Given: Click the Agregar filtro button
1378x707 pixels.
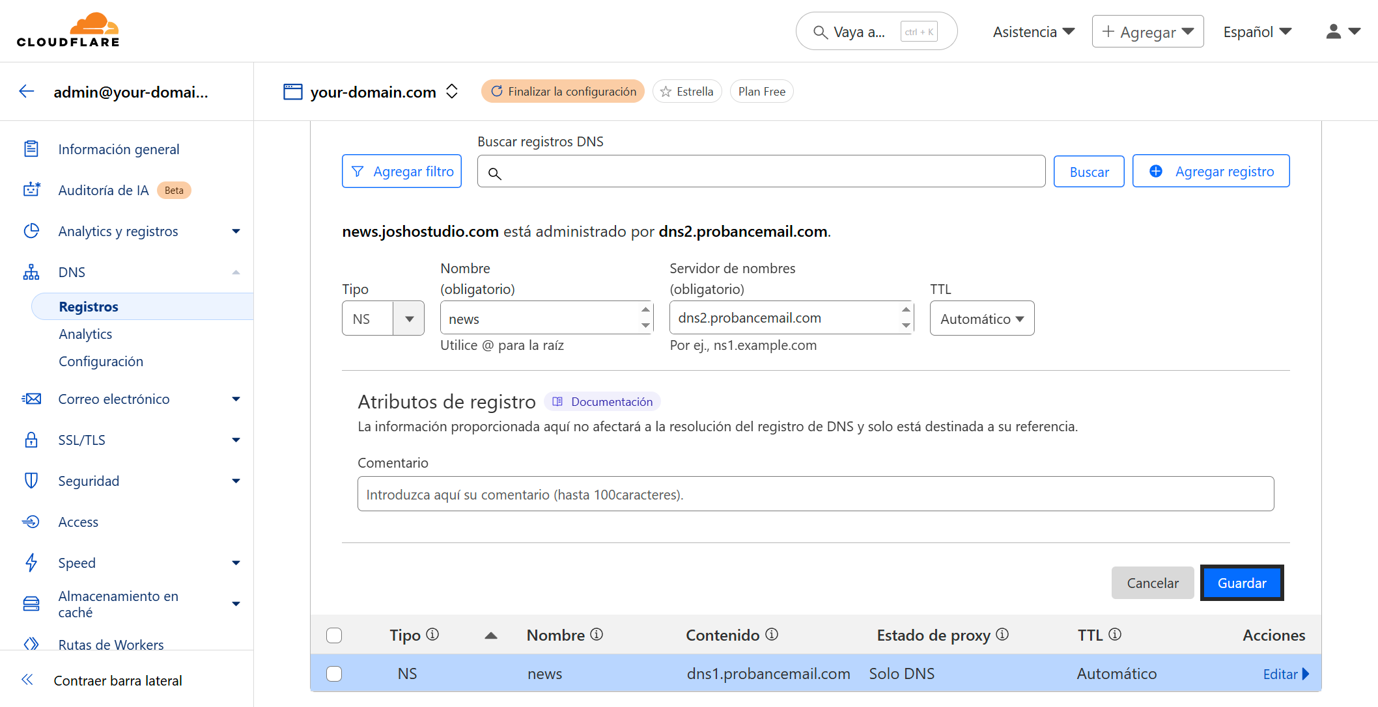Looking at the screenshot, I should (402, 171).
